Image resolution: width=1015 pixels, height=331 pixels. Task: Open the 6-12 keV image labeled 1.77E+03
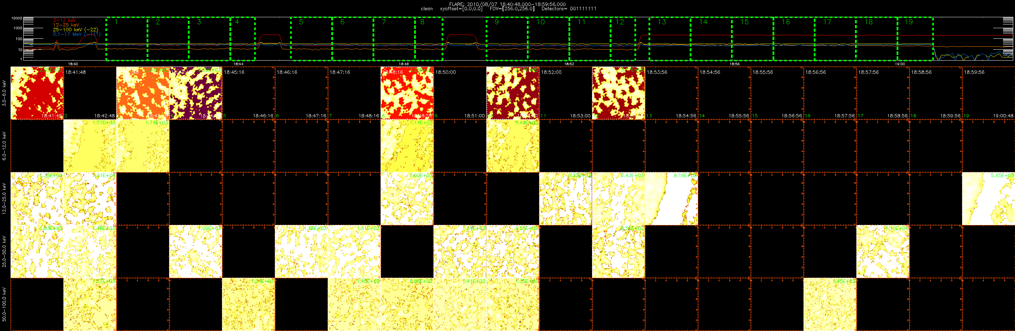coord(90,146)
